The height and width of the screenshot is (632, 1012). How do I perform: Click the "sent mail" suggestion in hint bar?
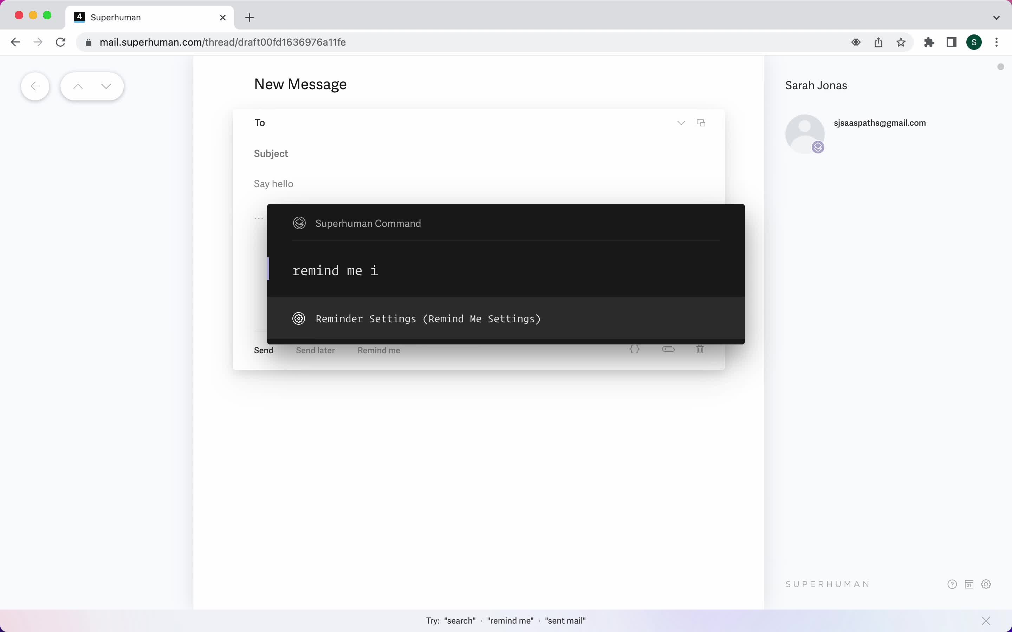tap(565, 621)
